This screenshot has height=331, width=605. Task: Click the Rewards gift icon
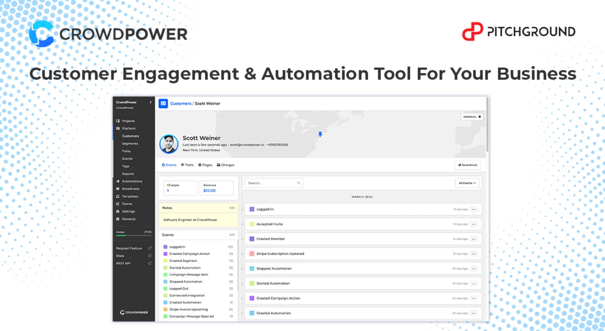pyautogui.click(x=118, y=219)
